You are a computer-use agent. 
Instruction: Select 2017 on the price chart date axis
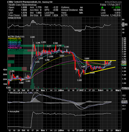tap(81, 90)
